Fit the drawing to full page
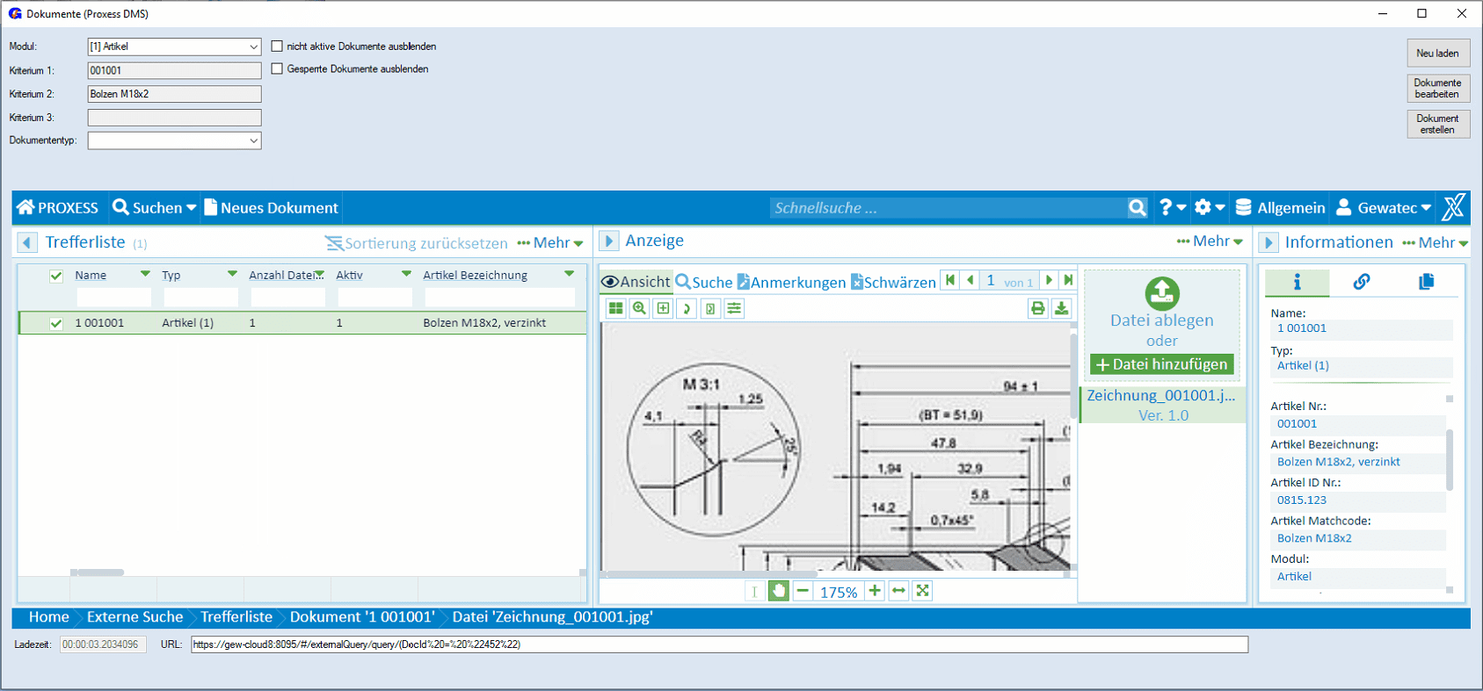This screenshot has height=691, width=1483. 922,591
